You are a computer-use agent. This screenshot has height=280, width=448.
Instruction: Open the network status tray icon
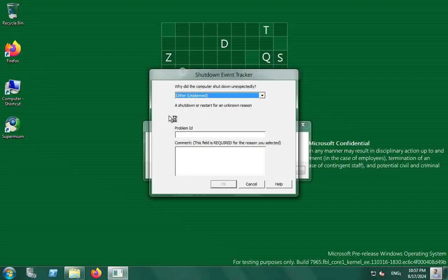click(x=373, y=273)
